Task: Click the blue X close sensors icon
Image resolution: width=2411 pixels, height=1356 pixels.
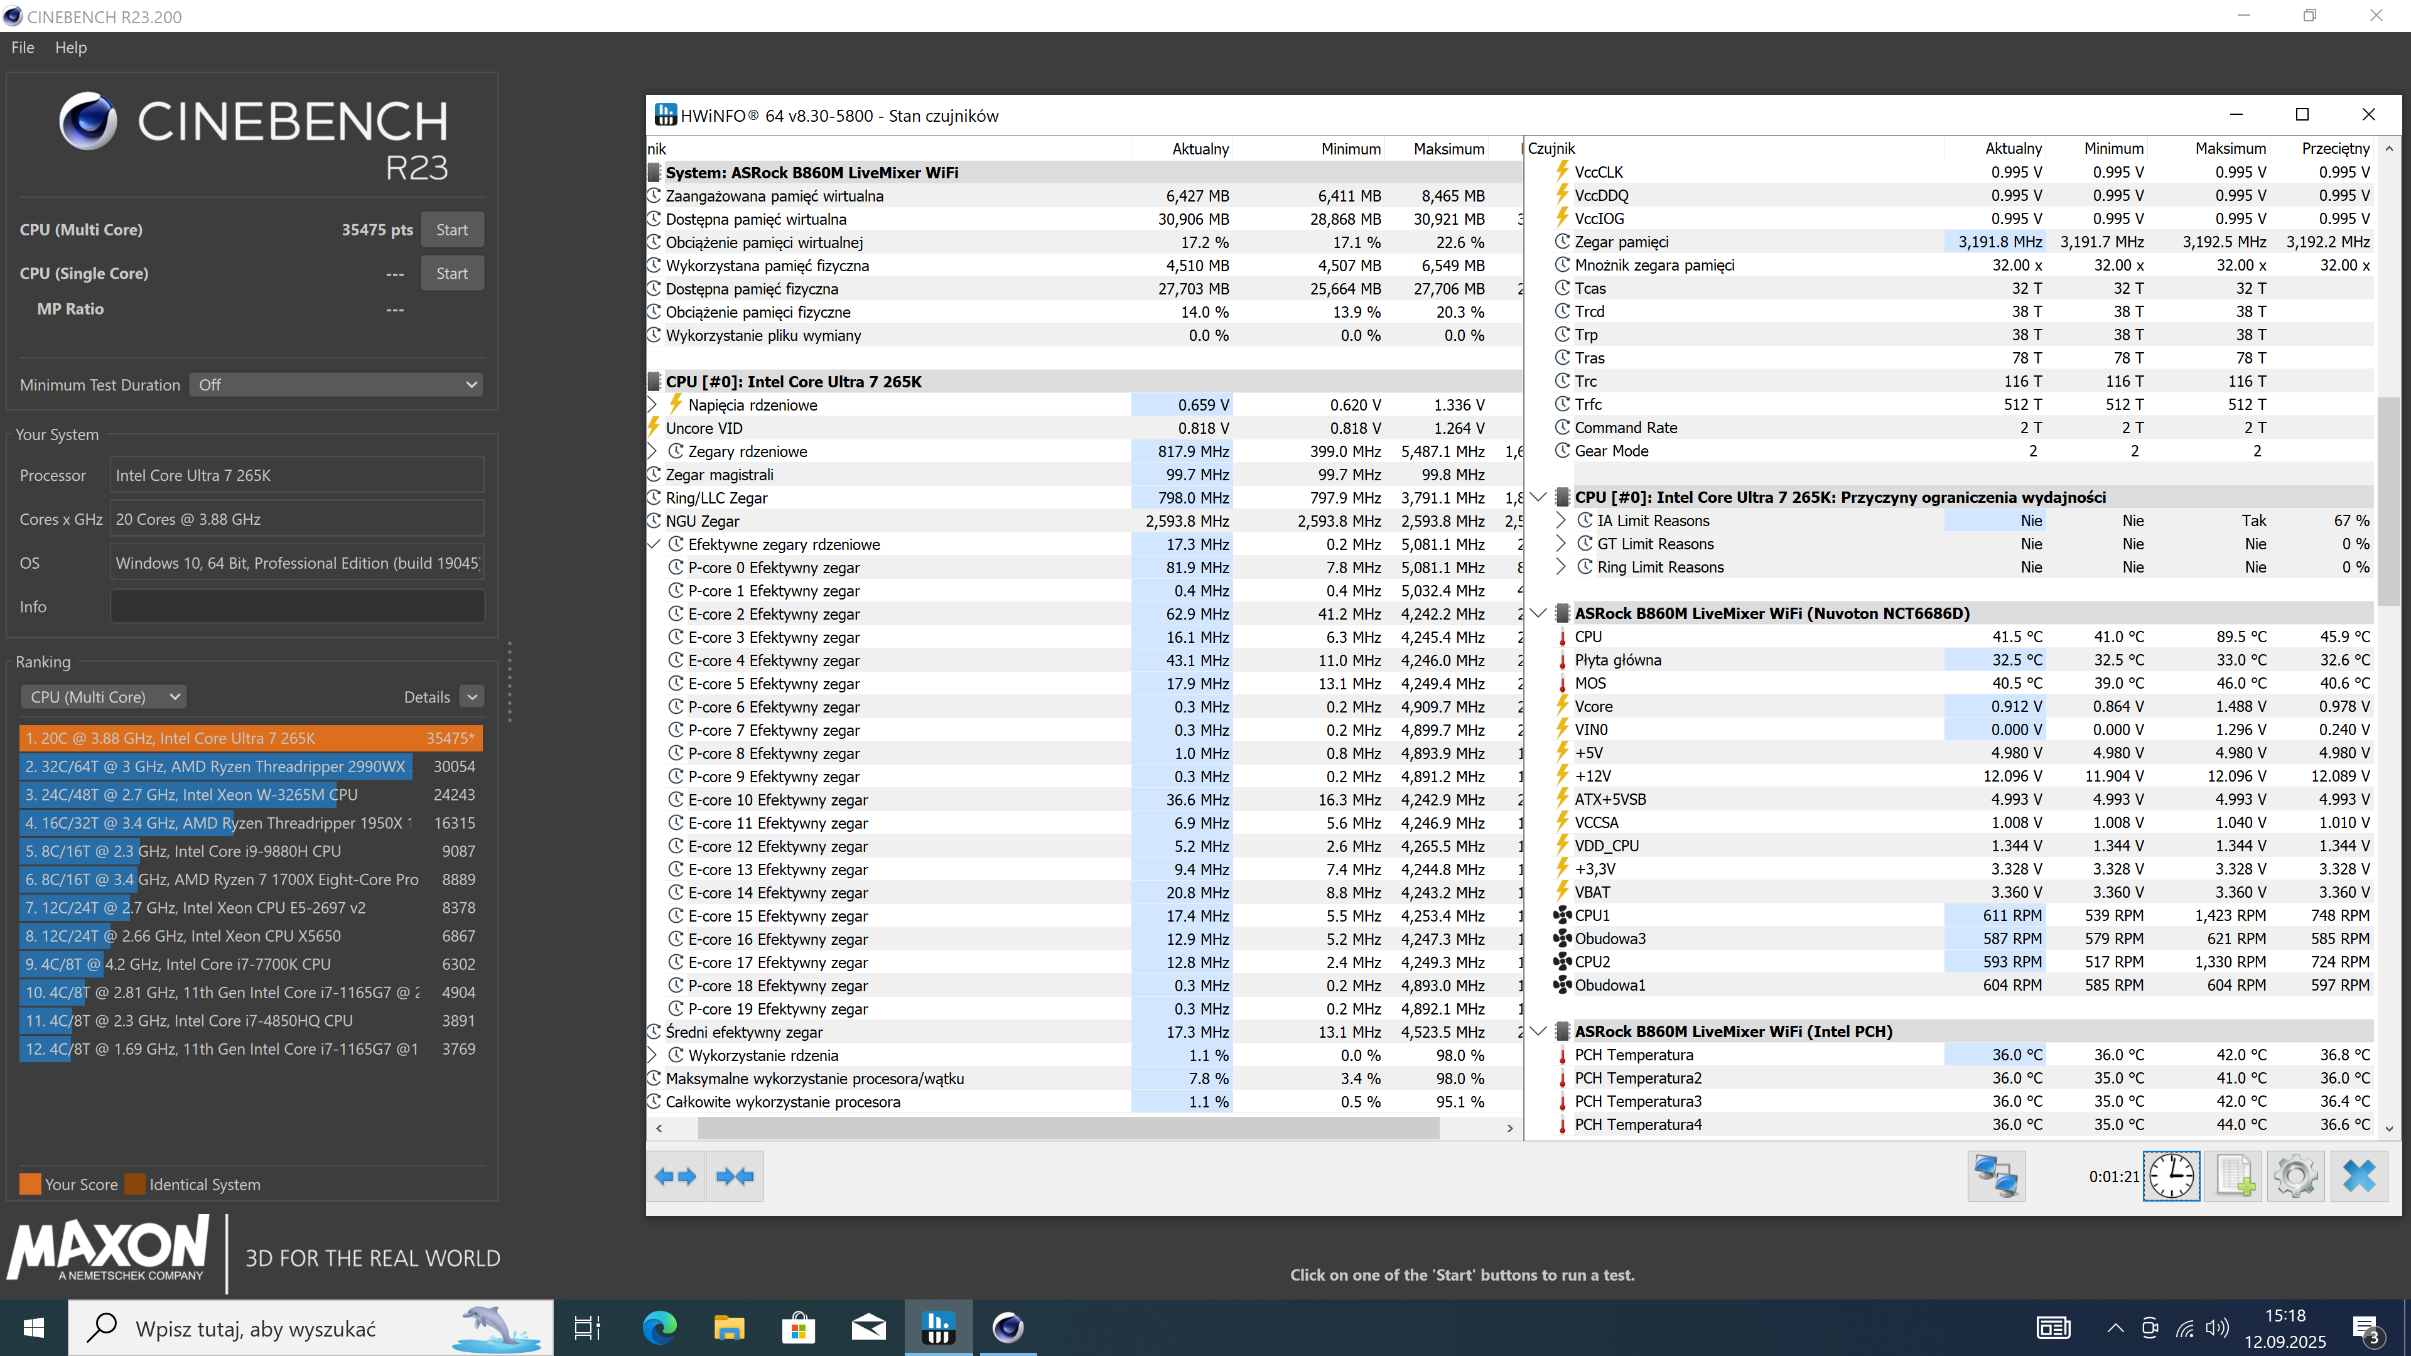Action: click(2359, 1176)
